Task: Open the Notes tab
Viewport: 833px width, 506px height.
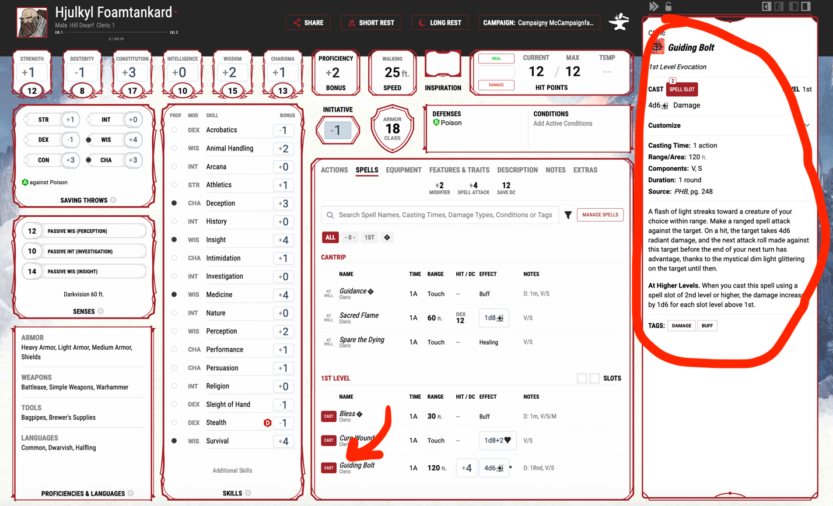Action: click(555, 170)
